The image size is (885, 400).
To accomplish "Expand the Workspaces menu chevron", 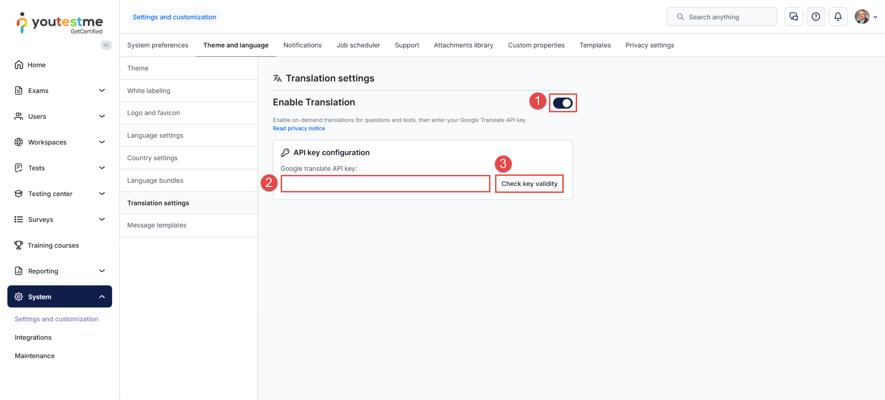I will click(102, 142).
